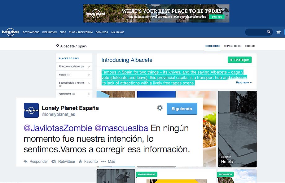Click Enter now button in banner ad
The width and height of the screenshot is (285, 183).
click(217, 17)
